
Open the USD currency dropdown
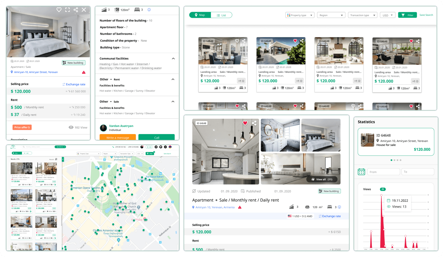(387, 15)
